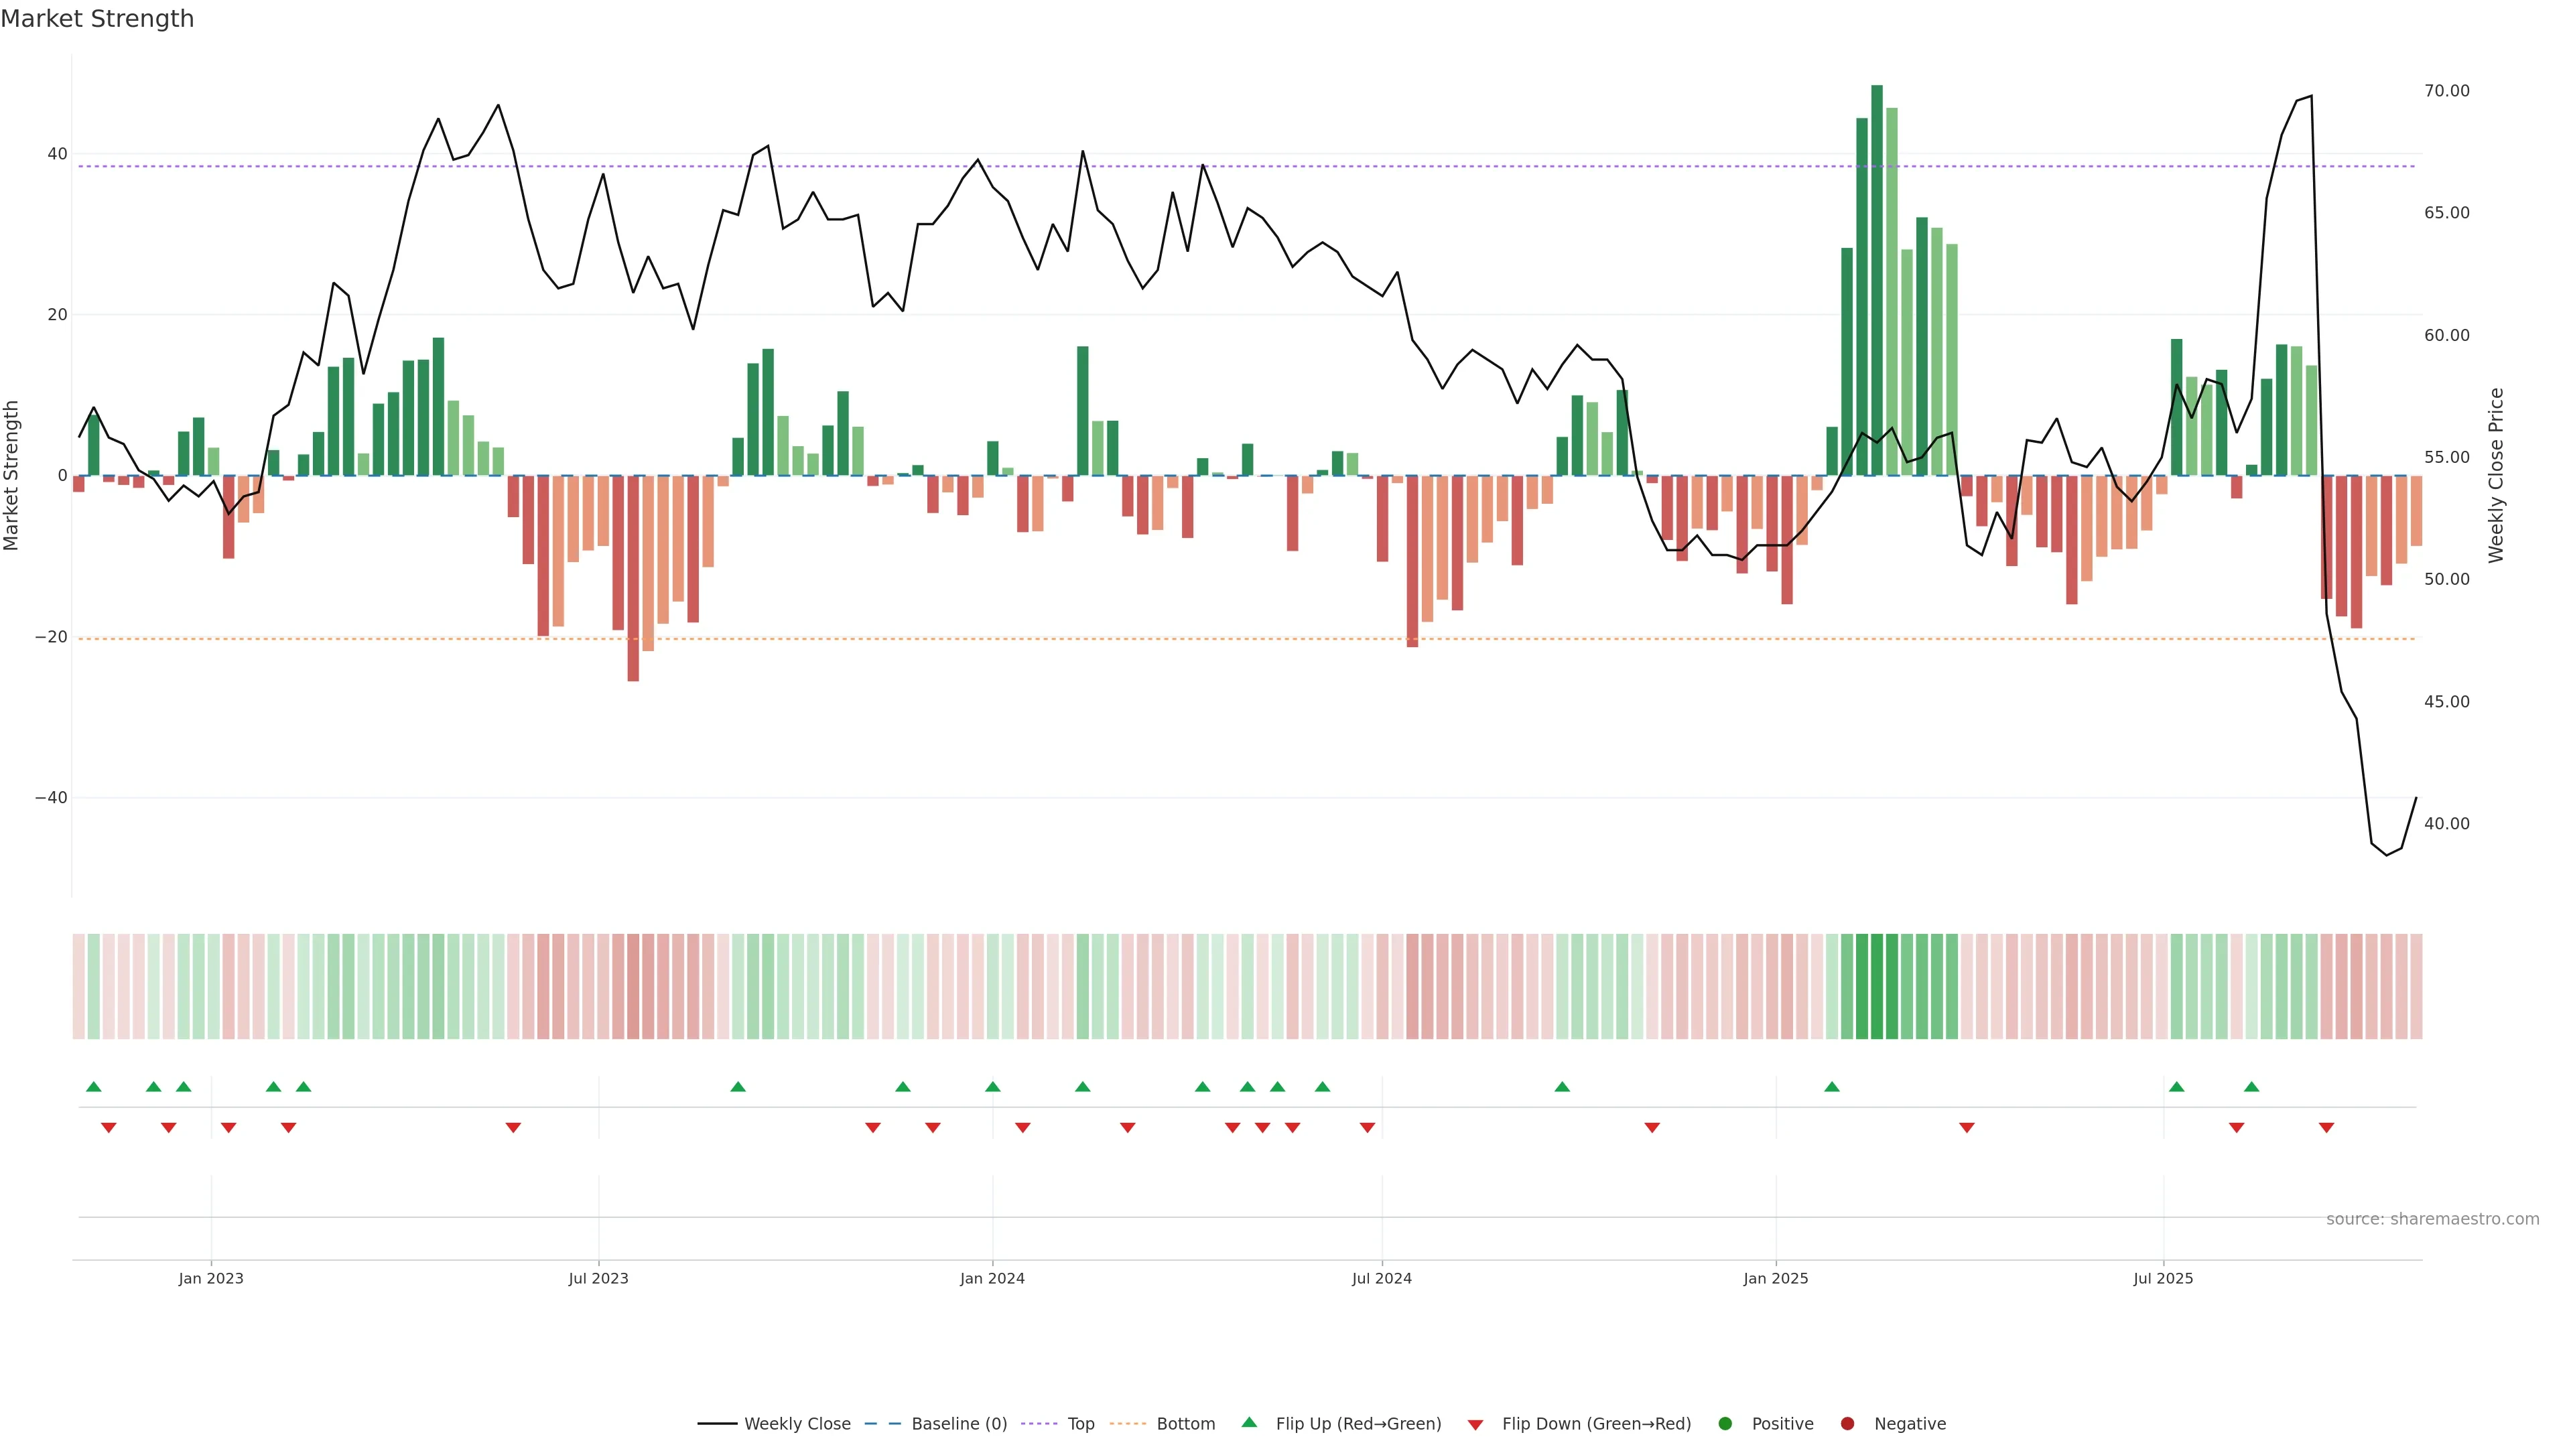This screenshot has height=1447, width=2573.
Task: Click the Jul 2025 x-axis label
Action: 2162,1278
